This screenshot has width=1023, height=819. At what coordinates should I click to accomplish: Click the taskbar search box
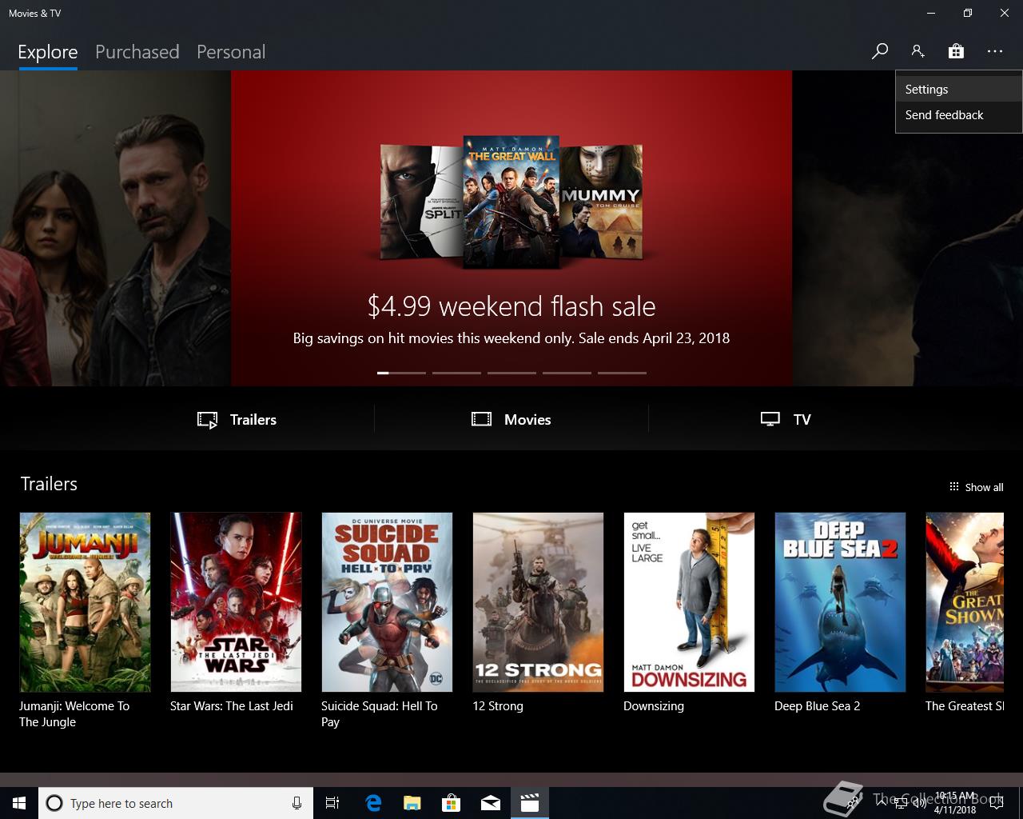click(x=176, y=803)
